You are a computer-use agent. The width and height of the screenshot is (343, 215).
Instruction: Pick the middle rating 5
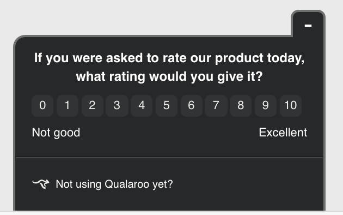[167, 106]
